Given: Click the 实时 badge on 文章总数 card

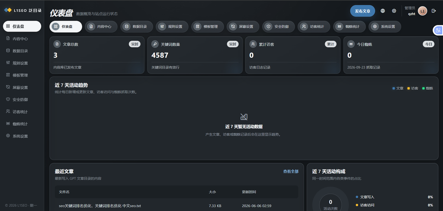Looking at the screenshot, I should click(x=135, y=44).
